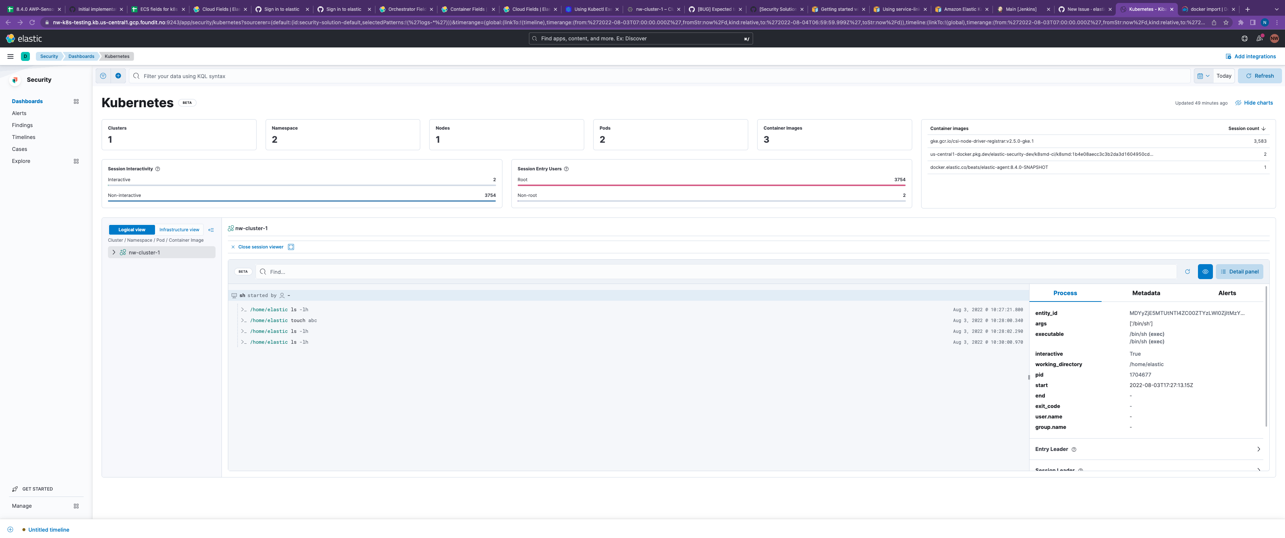Click the Refresh button
Viewport: 1285px width, 538px height.
pyautogui.click(x=1259, y=76)
